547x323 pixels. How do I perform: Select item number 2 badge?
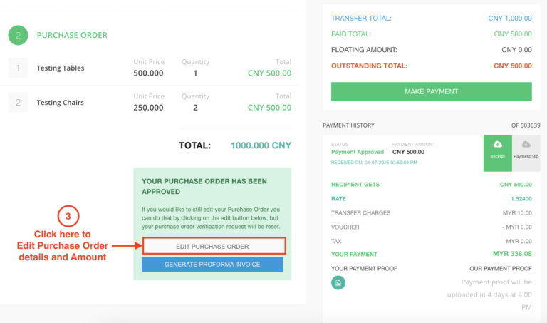pos(19,103)
